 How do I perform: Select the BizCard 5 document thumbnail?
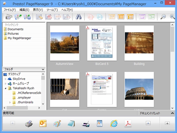coord(102,43)
